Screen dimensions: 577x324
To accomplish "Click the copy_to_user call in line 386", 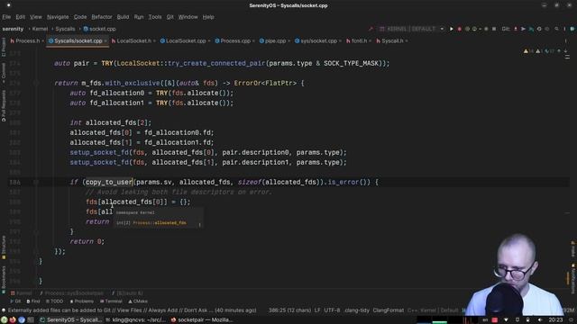I will click(x=108, y=182).
